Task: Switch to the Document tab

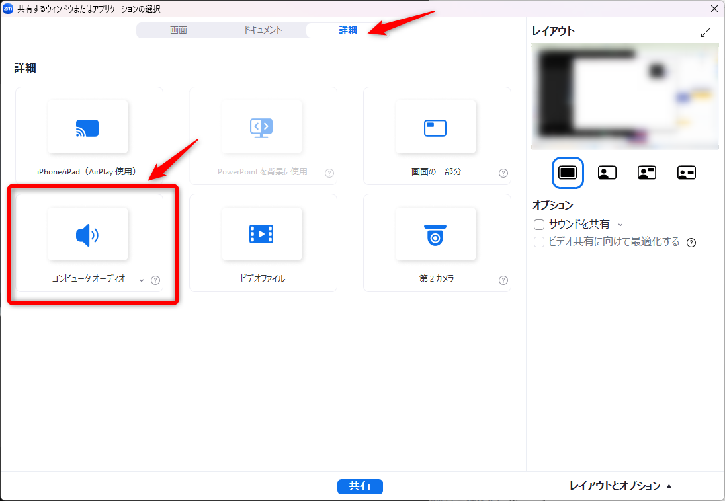Action: [264, 30]
